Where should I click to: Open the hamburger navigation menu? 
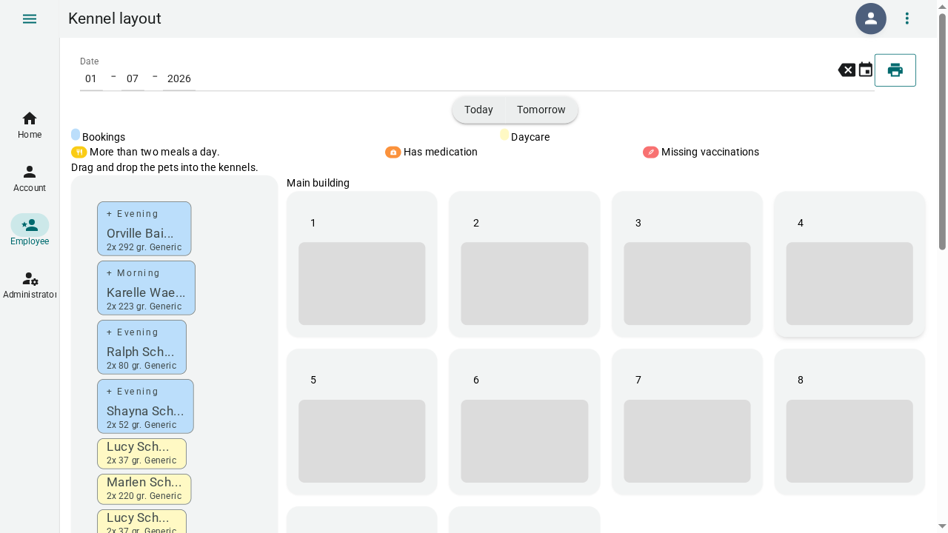pyautogui.click(x=30, y=19)
